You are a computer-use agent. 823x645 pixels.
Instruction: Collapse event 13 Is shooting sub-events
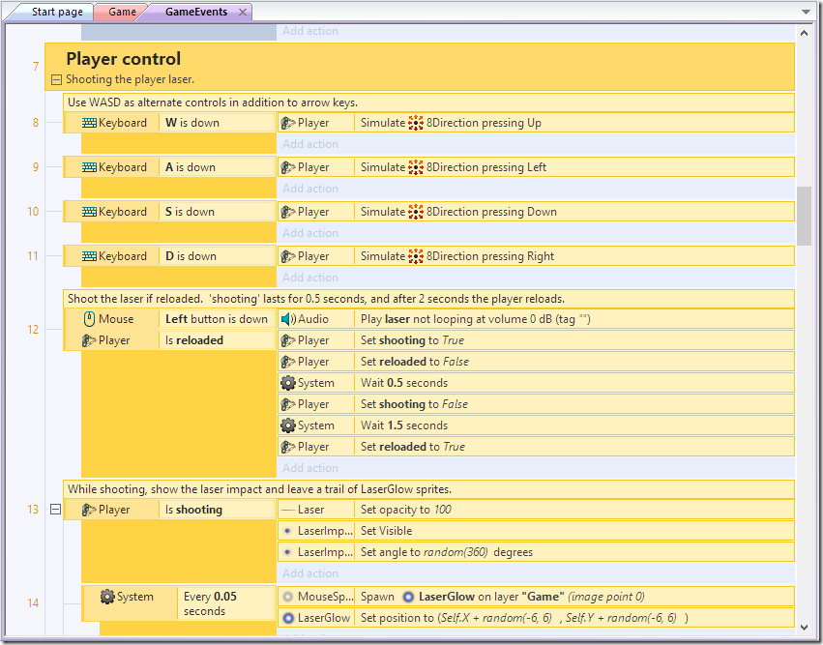56,509
